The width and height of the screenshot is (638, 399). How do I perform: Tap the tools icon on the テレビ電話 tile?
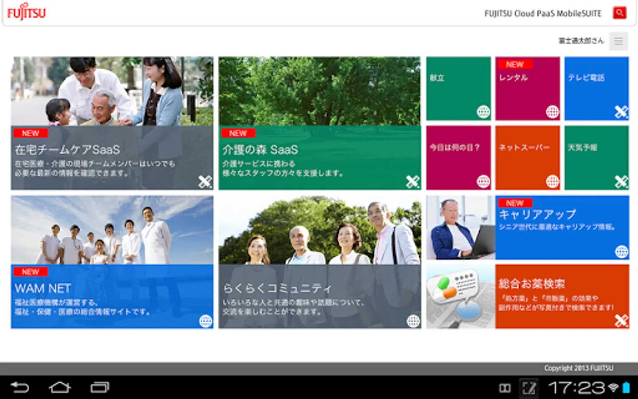[621, 112]
